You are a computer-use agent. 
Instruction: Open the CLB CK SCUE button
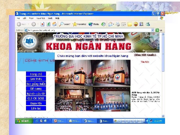pyautogui.click(x=36, y=98)
